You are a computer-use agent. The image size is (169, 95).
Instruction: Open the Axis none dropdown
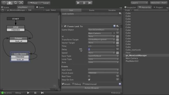[103, 62]
